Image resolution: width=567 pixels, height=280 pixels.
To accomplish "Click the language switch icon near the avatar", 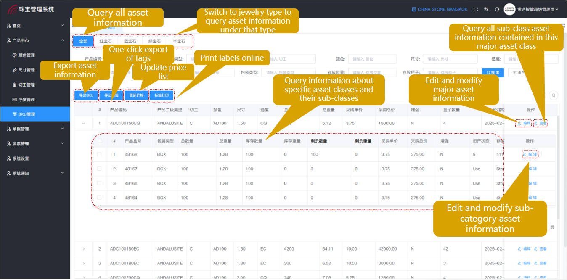I will click(486, 9).
